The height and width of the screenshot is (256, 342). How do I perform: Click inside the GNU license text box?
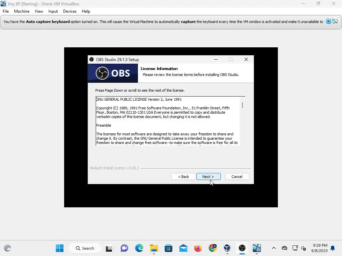point(170,121)
